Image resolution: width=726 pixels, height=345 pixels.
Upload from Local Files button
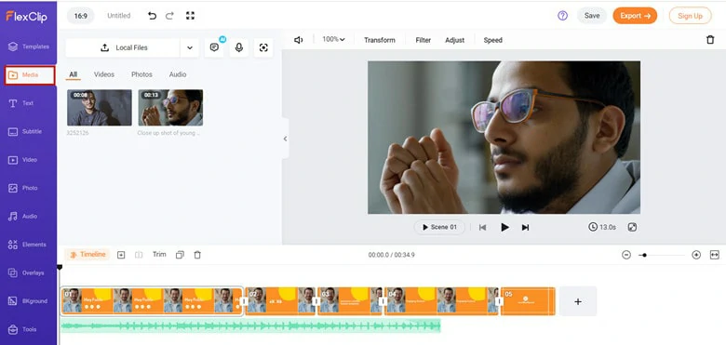pyautogui.click(x=123, y=47)
